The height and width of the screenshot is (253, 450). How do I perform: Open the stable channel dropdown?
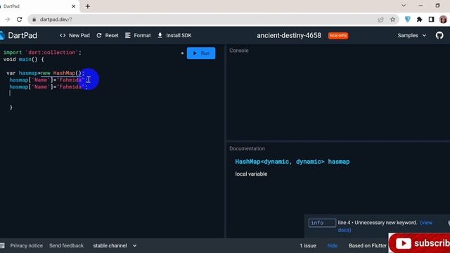pyautogui.click(x=115, y=245)
